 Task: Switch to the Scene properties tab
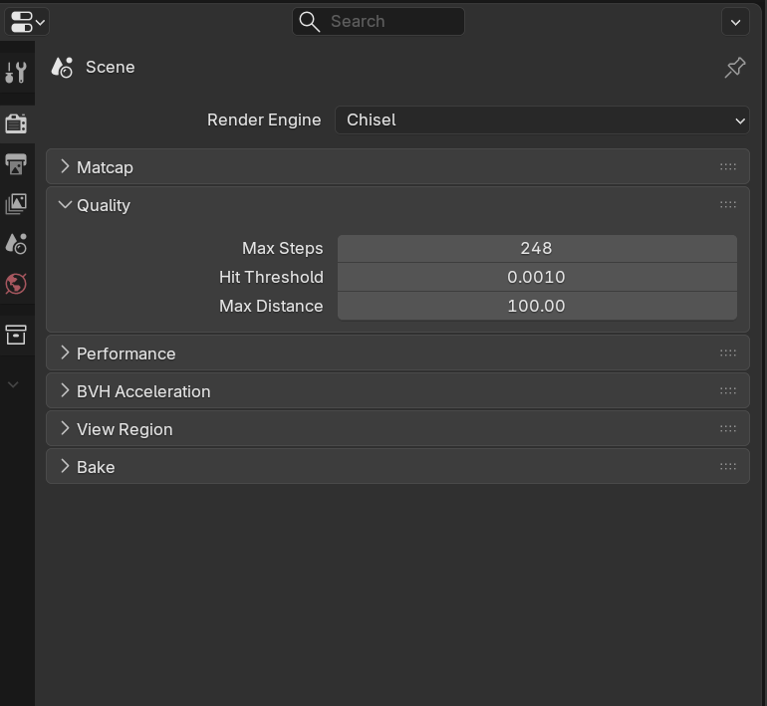(16, 244)
